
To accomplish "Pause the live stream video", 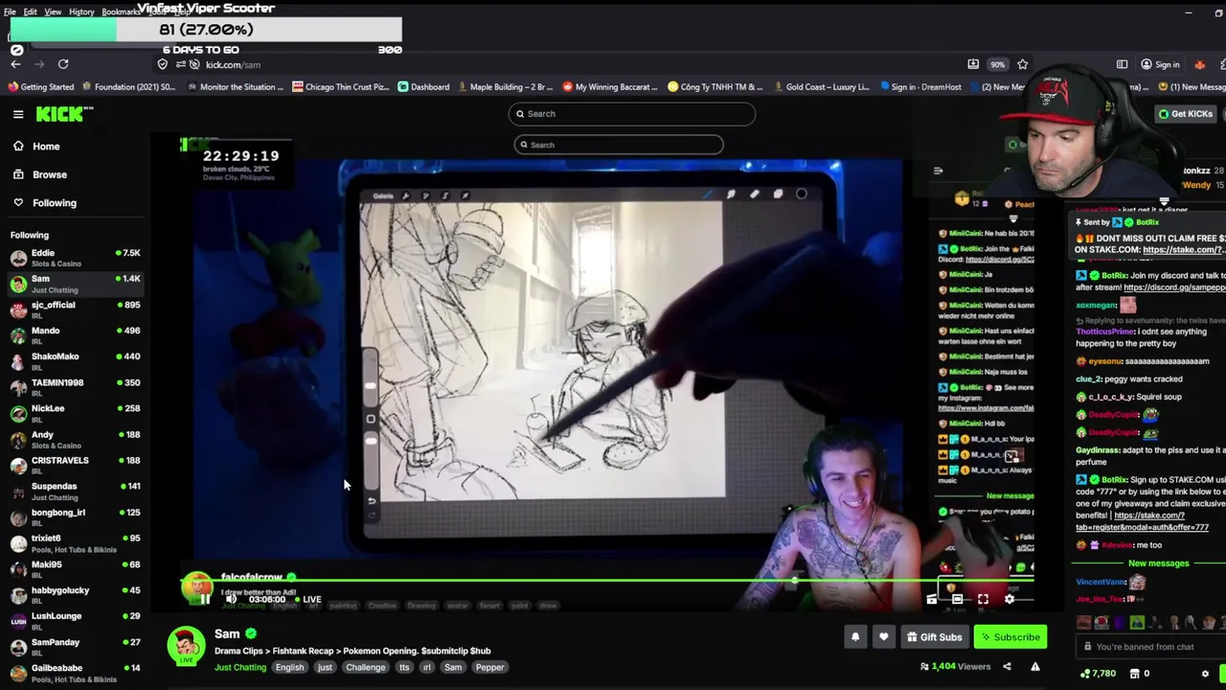I will coord(204,599).
